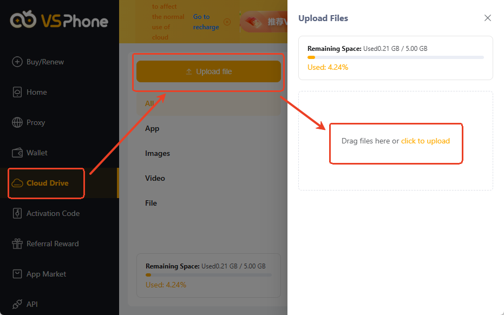504x315 pixels.
Task: Click the Wallet icon in sidebar
Action: click(x=17, y=153)
